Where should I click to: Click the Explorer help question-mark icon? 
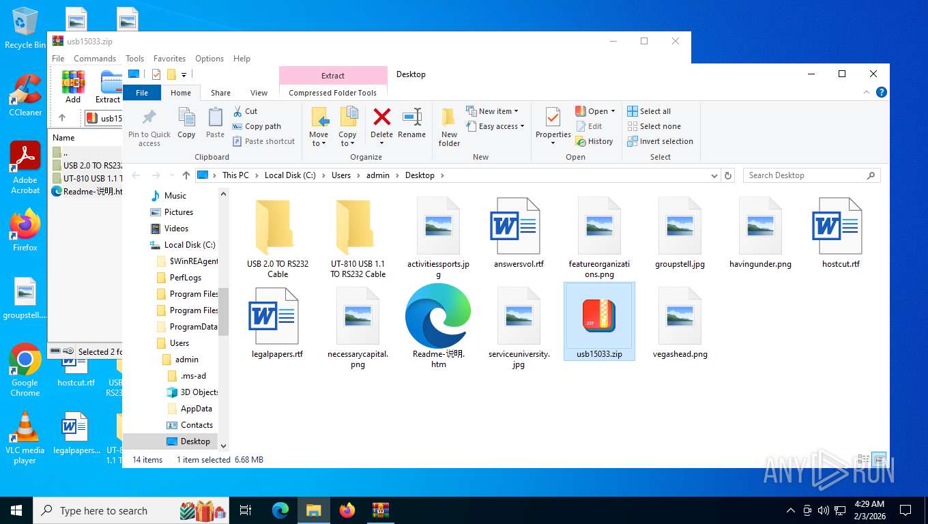pos(881,92)
